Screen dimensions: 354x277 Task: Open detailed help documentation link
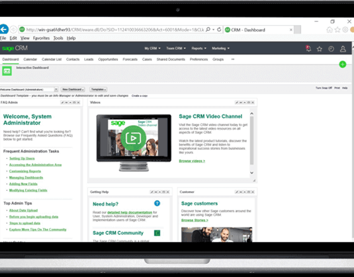[129, 212]
